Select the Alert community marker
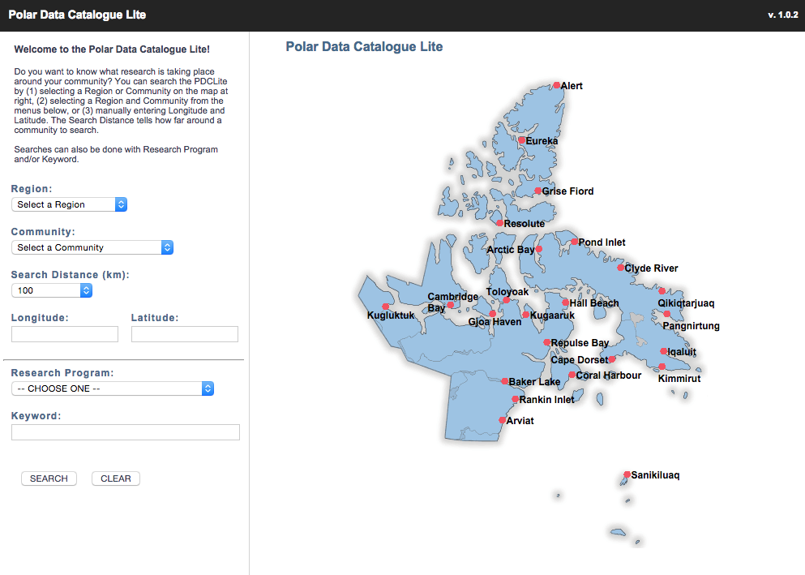 pos(558,85)
